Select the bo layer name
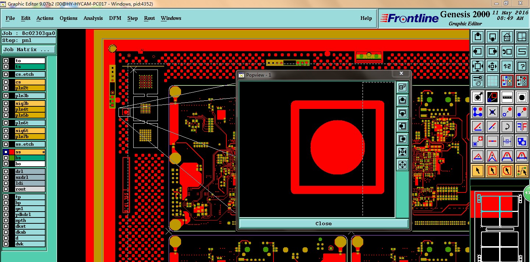Image resolution: width=530 pixels, height=262 pixels. pos(30,164)
